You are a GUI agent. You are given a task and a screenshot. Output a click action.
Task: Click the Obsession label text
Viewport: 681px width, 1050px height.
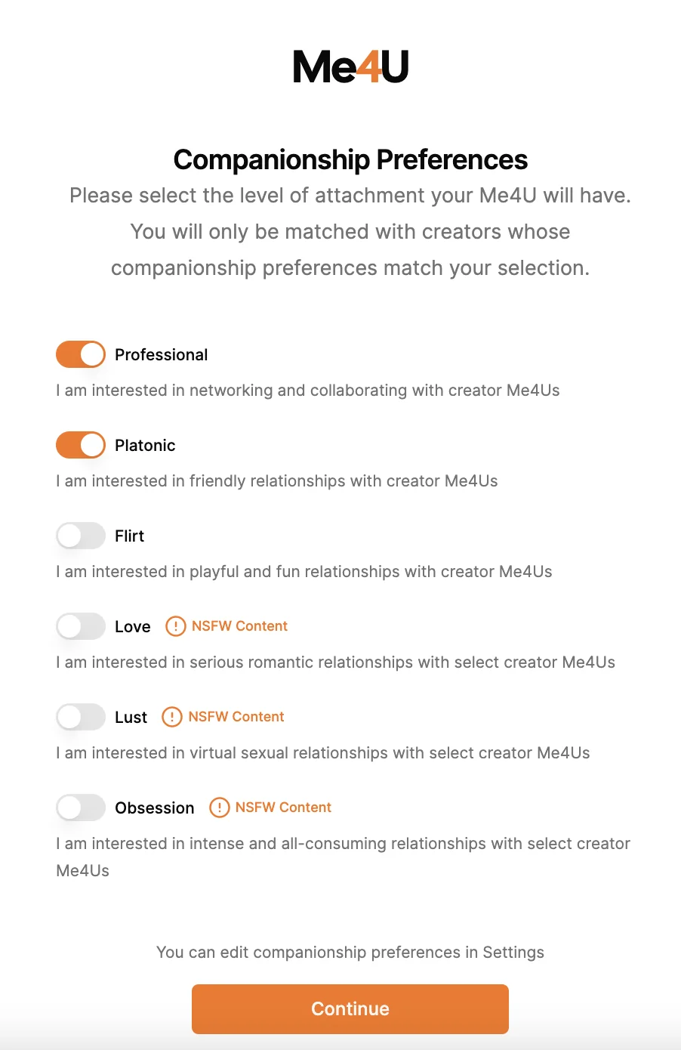[154, 808]
